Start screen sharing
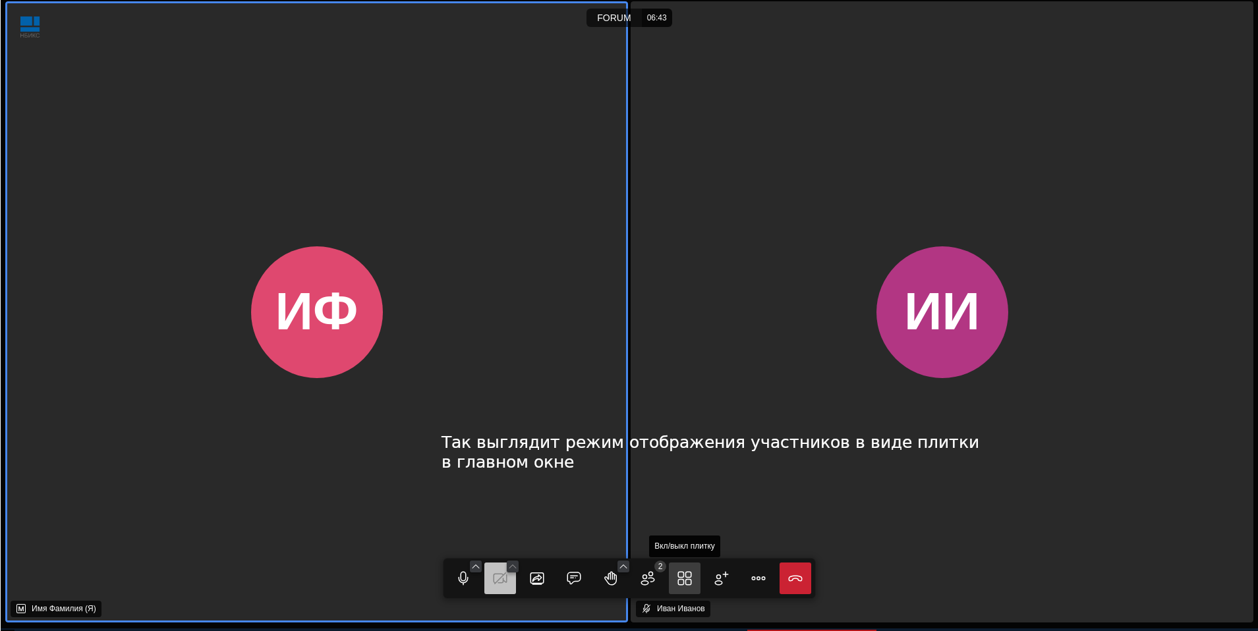 (537, 578)
